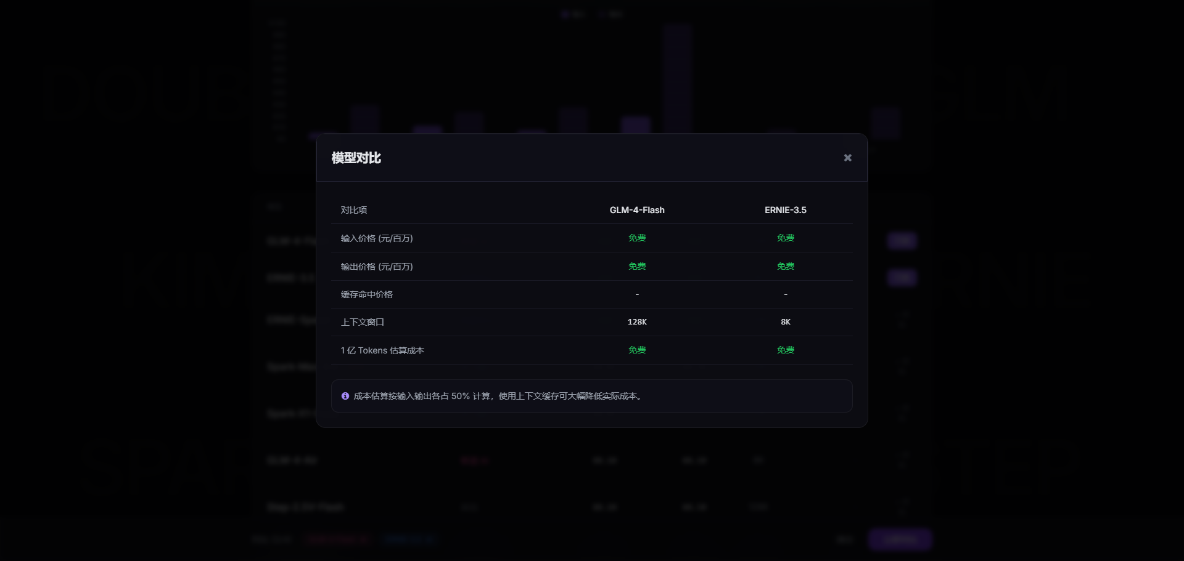The image size is (1184, 561).
Task: Click the purple info icon in the note
Action: (345, 396)
